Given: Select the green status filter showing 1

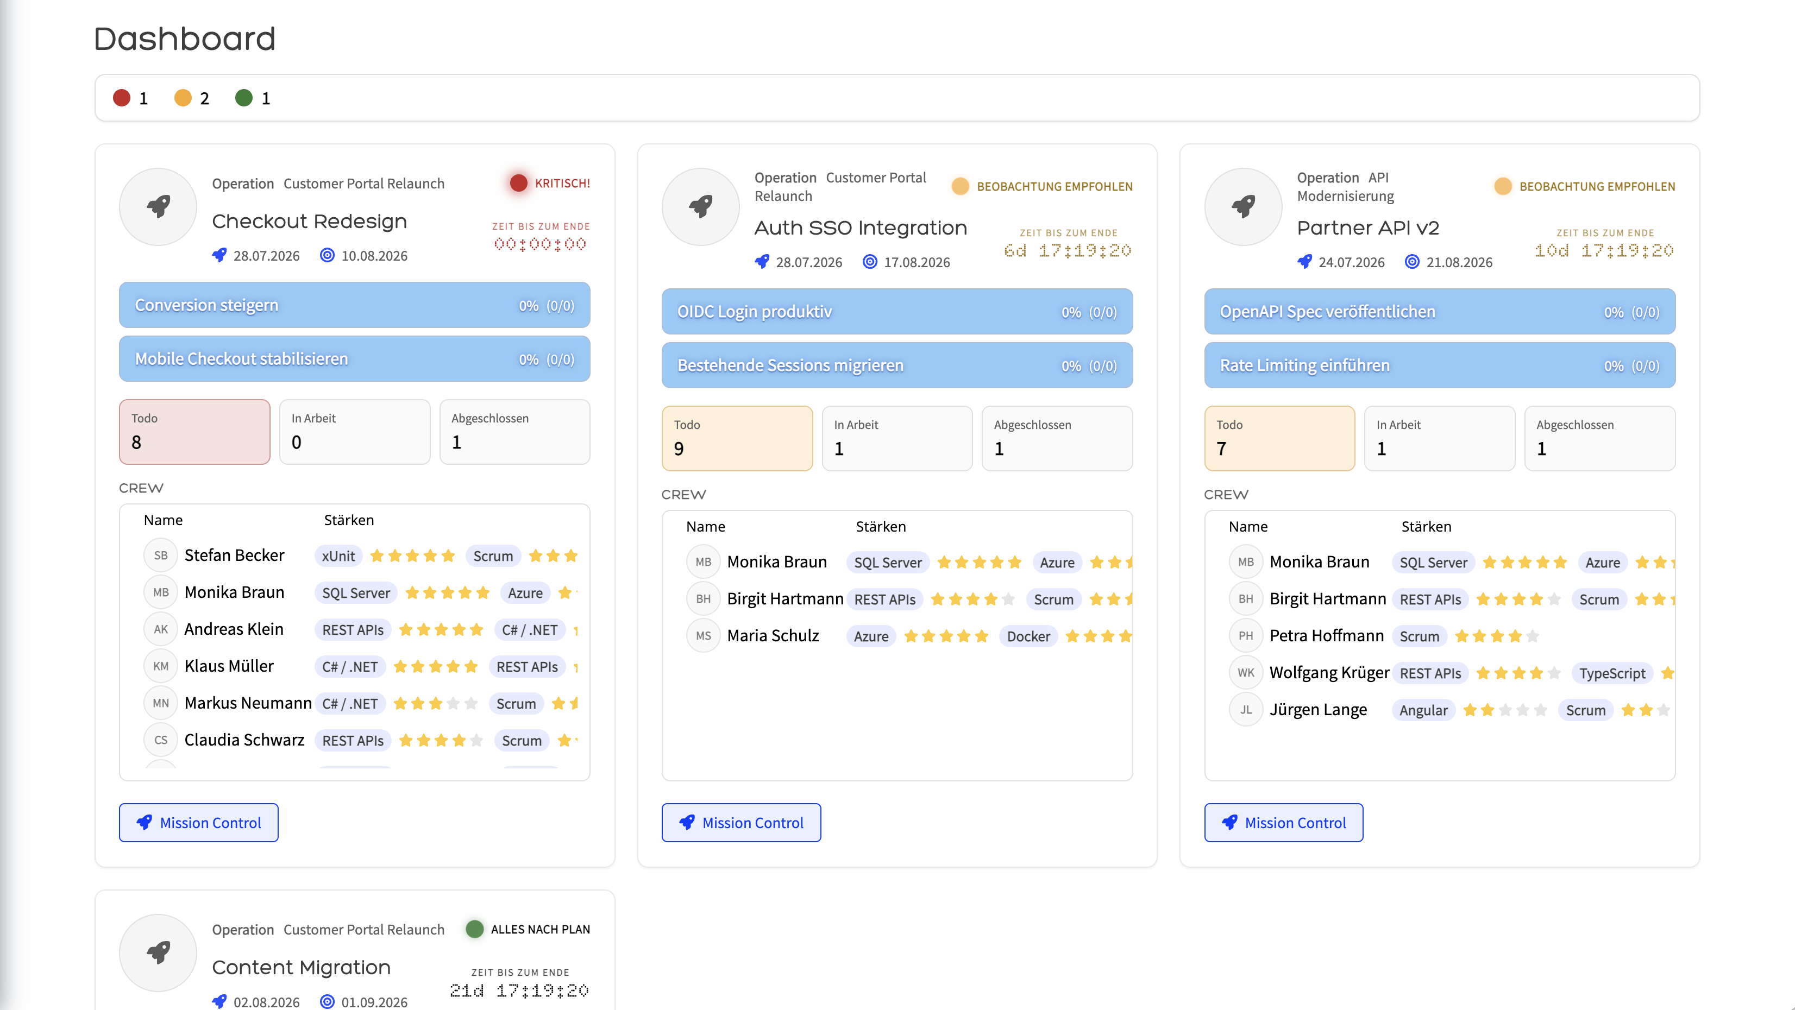Looking at the screenshot, I should pos(253,98).
